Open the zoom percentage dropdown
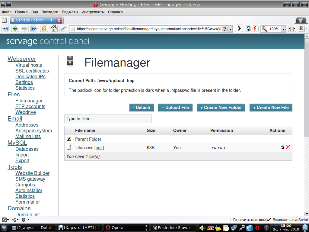The image size is (309, 232). (x=283, y=29)
